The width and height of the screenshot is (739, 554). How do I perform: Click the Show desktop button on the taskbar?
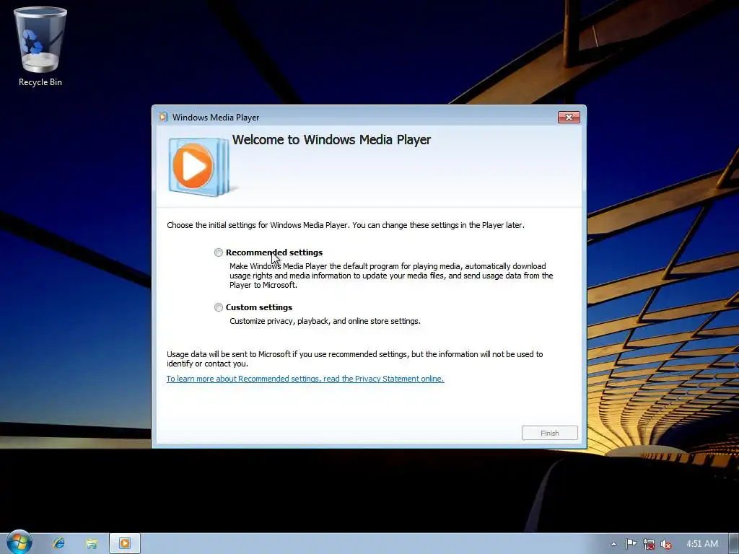pos(734,544)
